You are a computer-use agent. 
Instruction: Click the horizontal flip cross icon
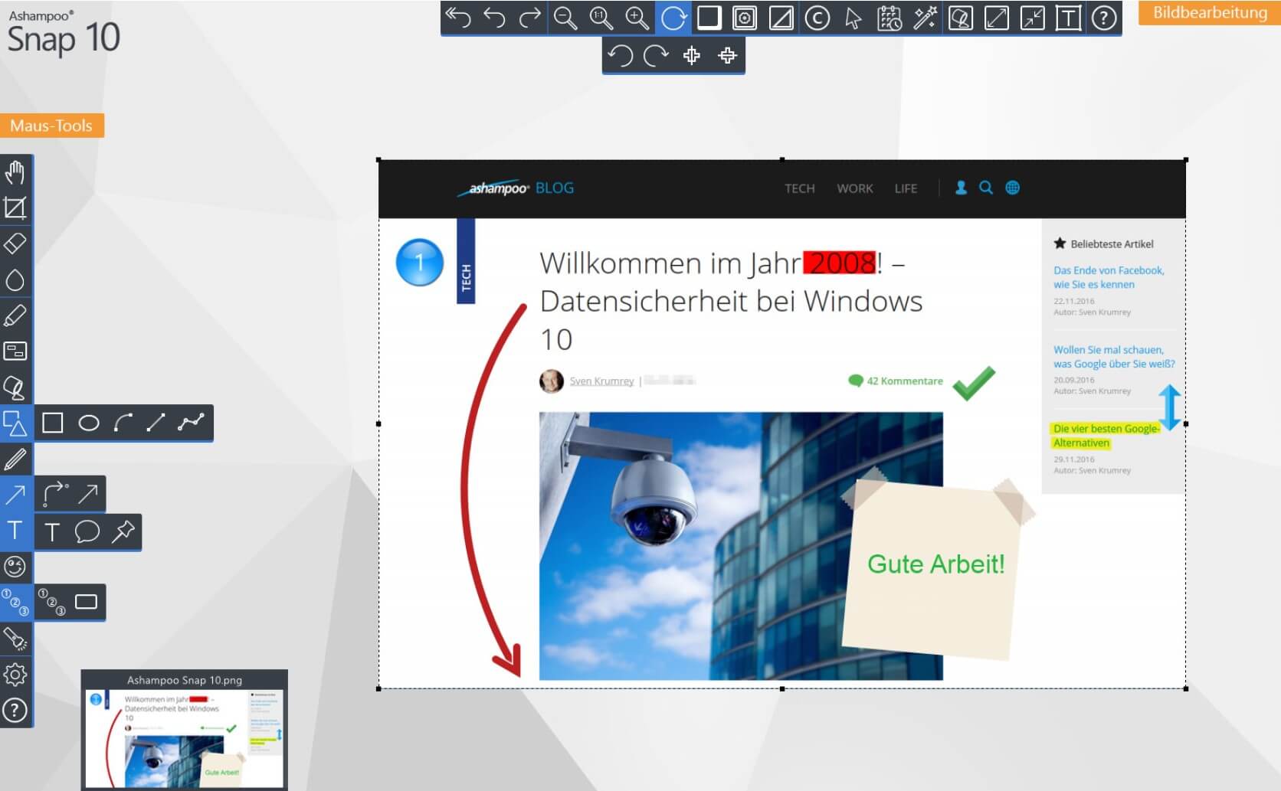click(727, 55)
